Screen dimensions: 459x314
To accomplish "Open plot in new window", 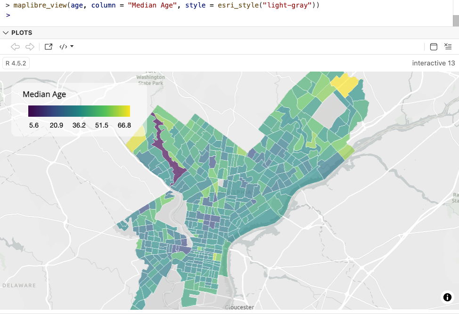I will click(49, 47).
